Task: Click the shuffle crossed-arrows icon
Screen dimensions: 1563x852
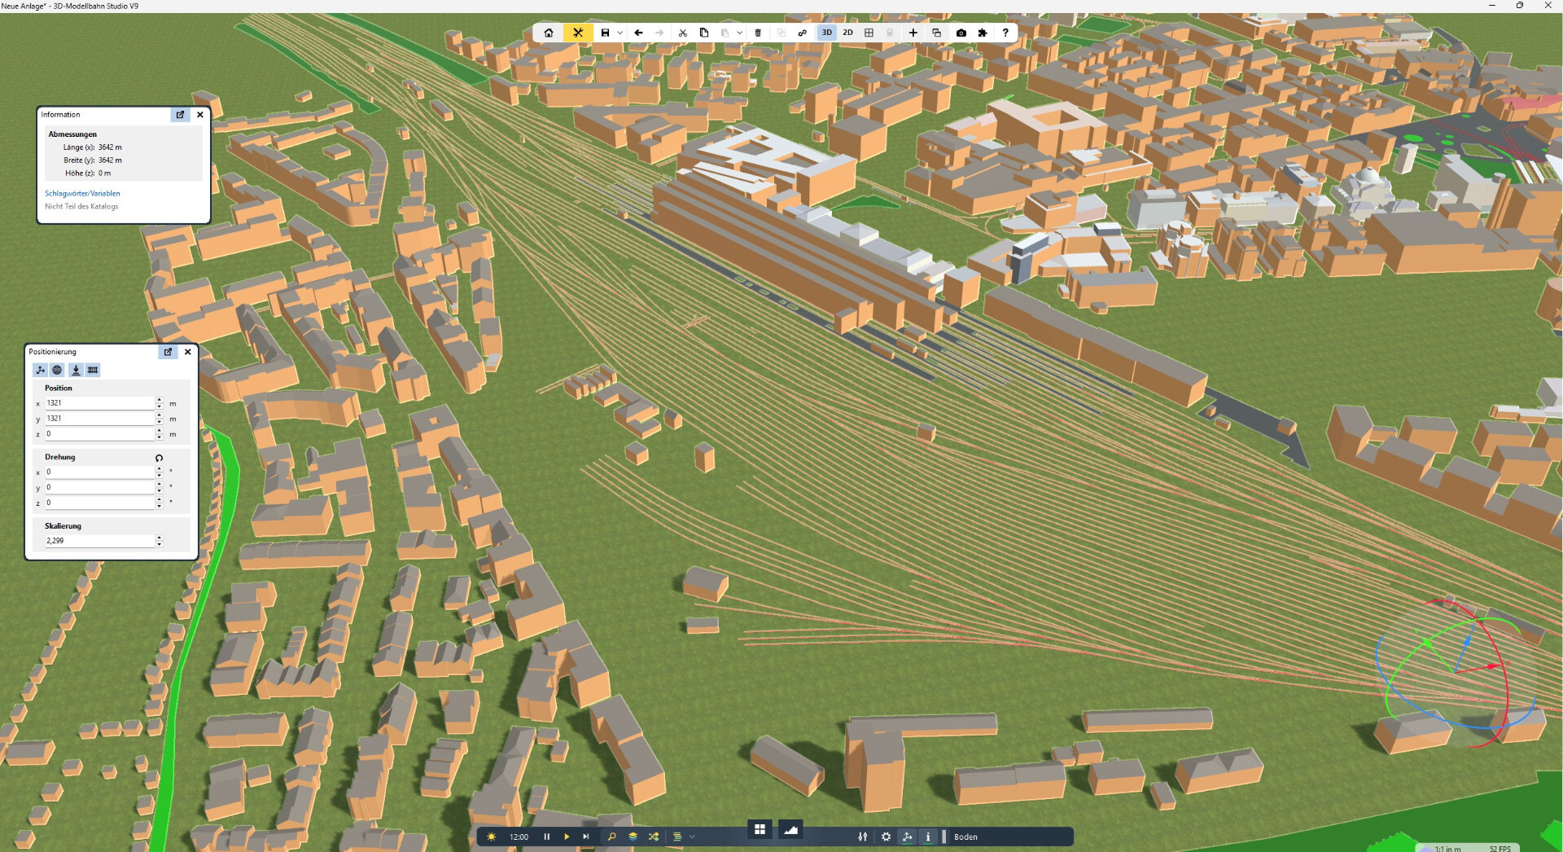Action: tap(654, 837)
